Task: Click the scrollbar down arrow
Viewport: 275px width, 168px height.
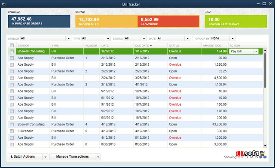Action: coord(265,146)
